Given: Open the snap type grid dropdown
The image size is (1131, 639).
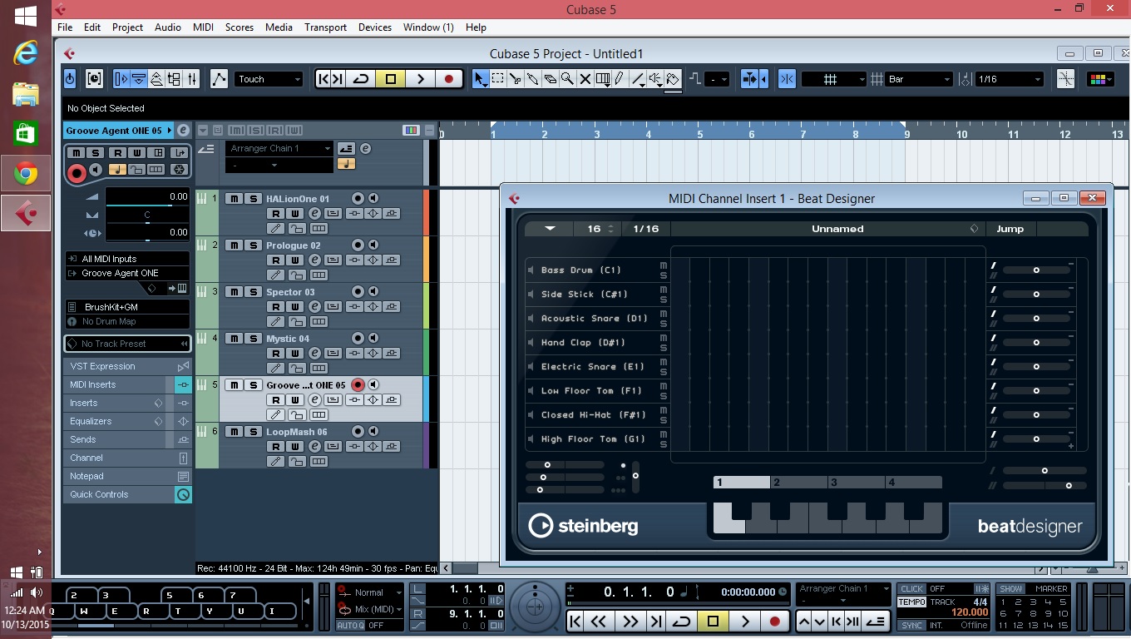Looking at the screenshot, I should pos(834,79).
